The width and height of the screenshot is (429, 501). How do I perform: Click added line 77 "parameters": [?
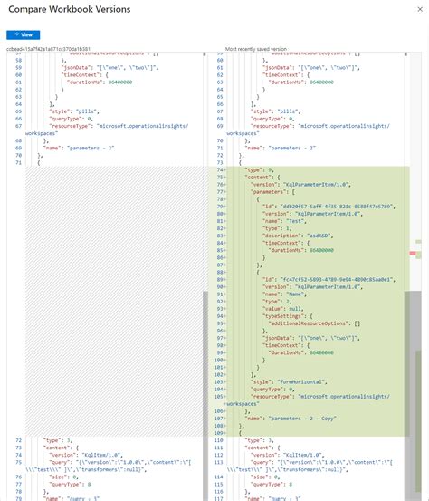(272, 192)
